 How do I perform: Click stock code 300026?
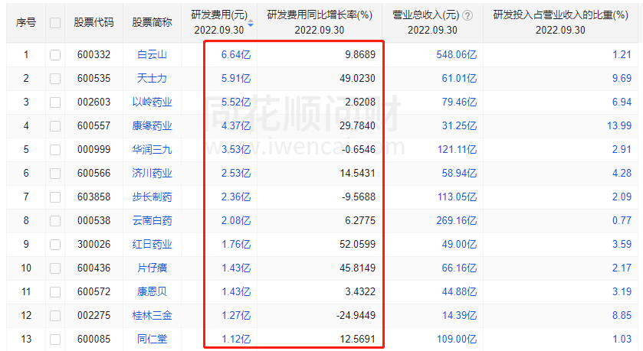point(93,245)
